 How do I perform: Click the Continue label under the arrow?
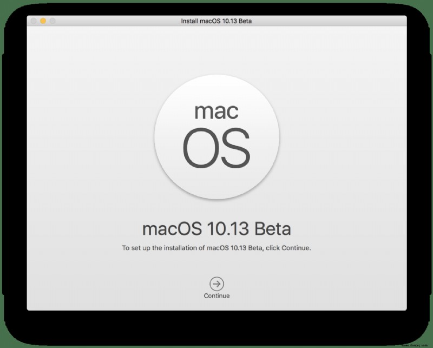pos(216,296)
